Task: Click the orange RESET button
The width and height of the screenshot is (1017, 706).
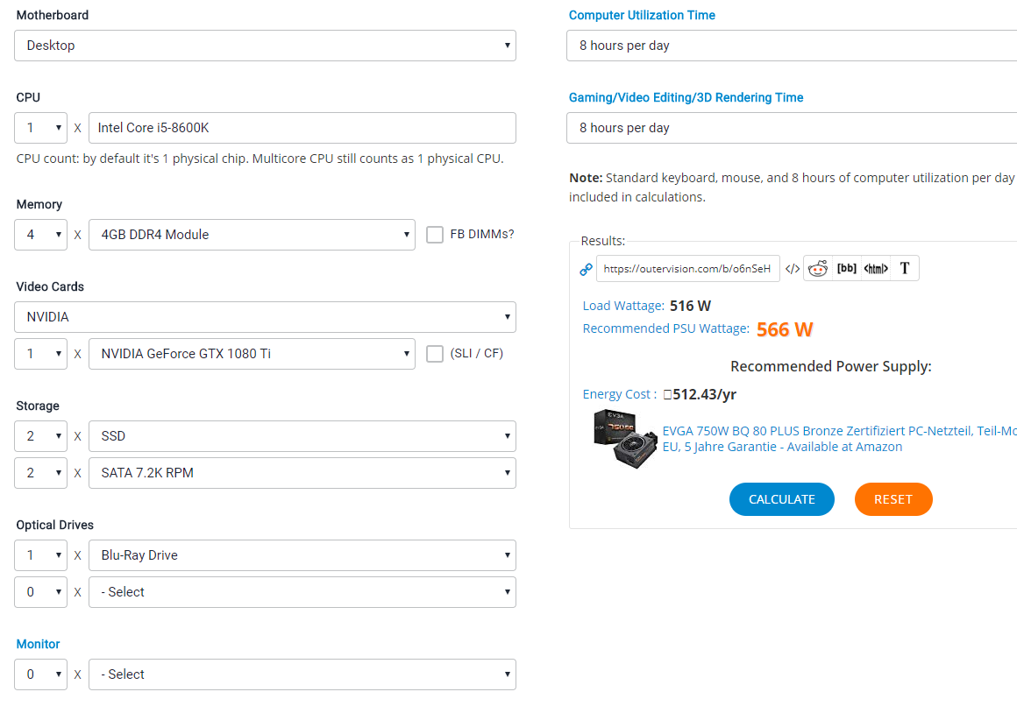Action: [x=893, y=499]
